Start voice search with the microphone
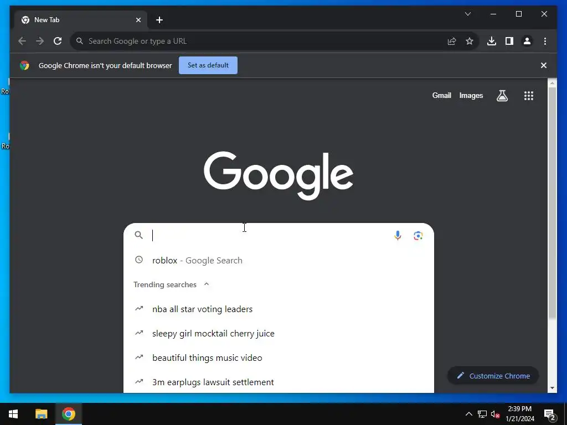 398,235
